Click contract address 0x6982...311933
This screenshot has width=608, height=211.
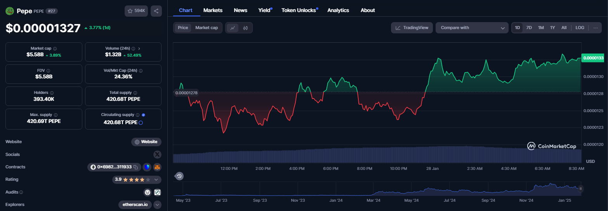[x=114, y=167]
